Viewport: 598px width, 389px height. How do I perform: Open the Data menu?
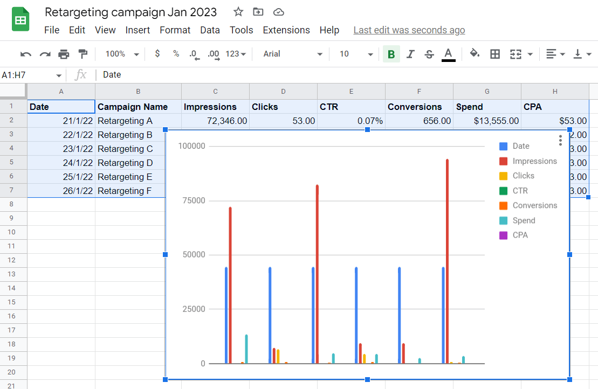point(210,30)
